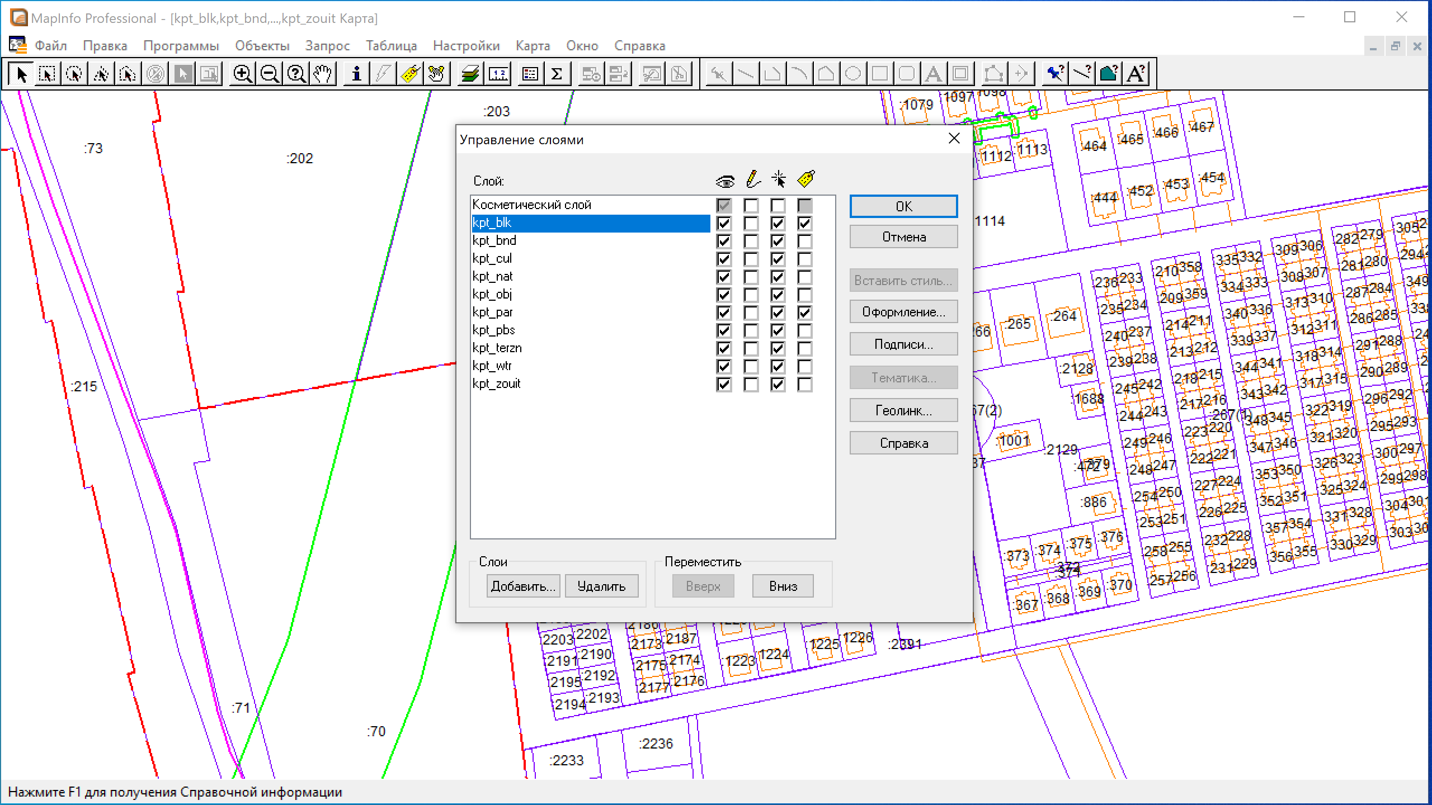Click the Rectangle drawing tool
The height and width of the screenshot is (805, 1432).
point(879,74)
